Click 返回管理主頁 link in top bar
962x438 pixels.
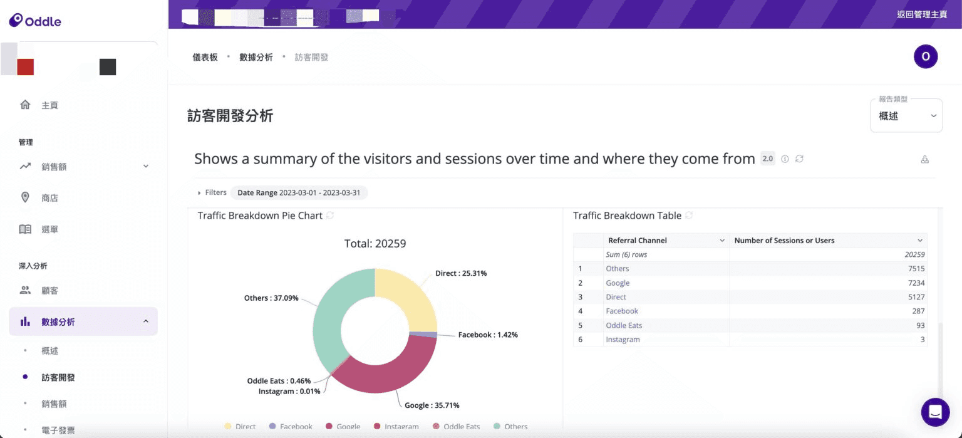[x=921, y=14]
